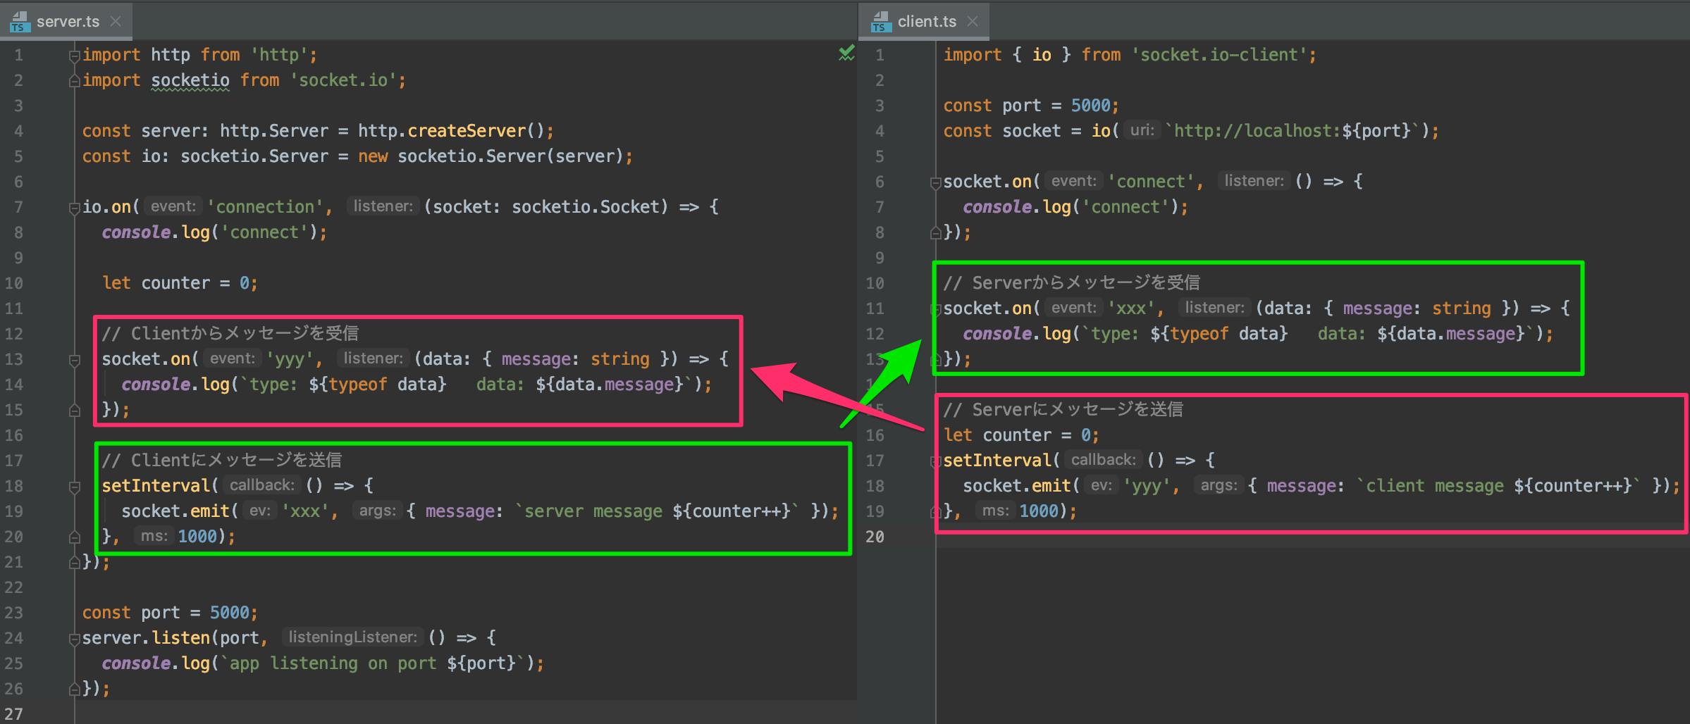The height and width of the screenshot is (724, 1690).
Task: Close the client.ts tab
Action: 973,22
